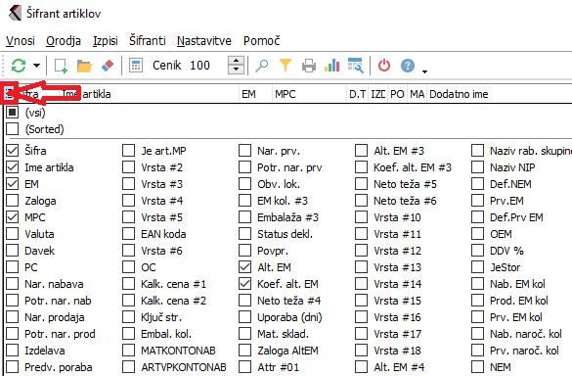
Task: Tick the Zaloga AltEM checkbox
Action: coord(244,351)
